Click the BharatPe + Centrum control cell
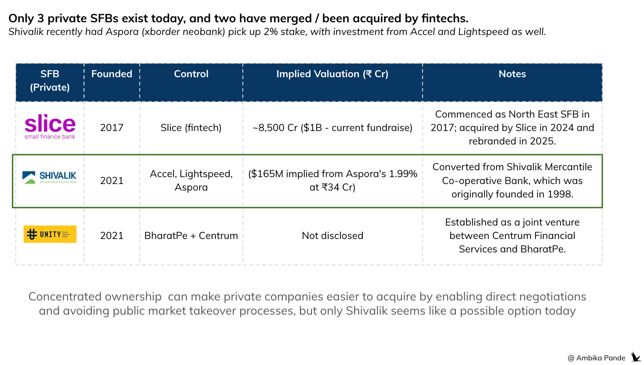The image size is (644, 365). click(x=191, y=236)
